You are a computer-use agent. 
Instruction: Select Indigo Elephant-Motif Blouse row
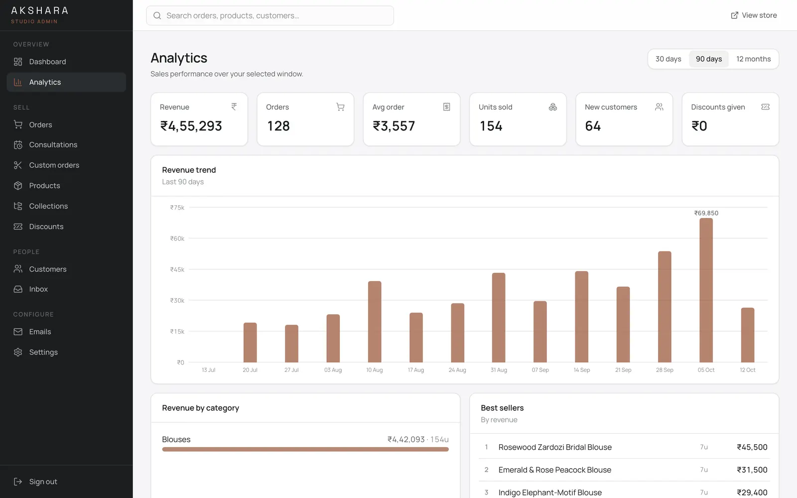coord(624,492)
